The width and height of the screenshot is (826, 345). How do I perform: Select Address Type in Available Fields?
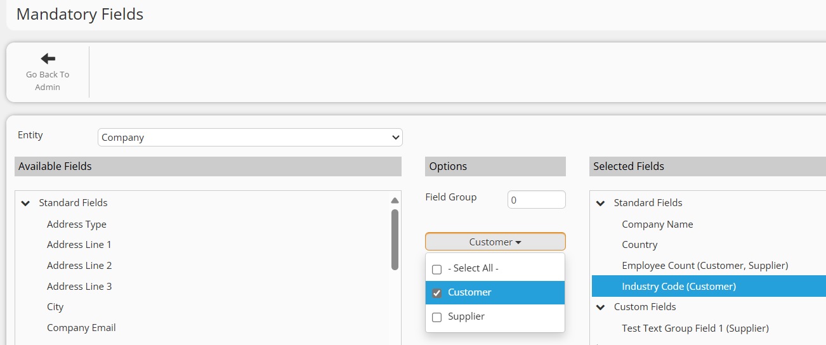click(x=77, y=225)
